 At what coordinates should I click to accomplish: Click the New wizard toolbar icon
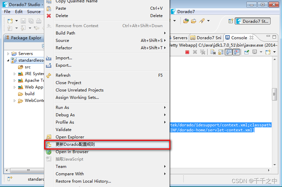pyautogui.click(x=10, y=21)
